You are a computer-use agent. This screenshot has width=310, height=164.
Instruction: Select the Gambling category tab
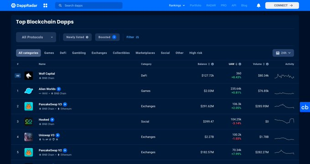click(79, 53)
